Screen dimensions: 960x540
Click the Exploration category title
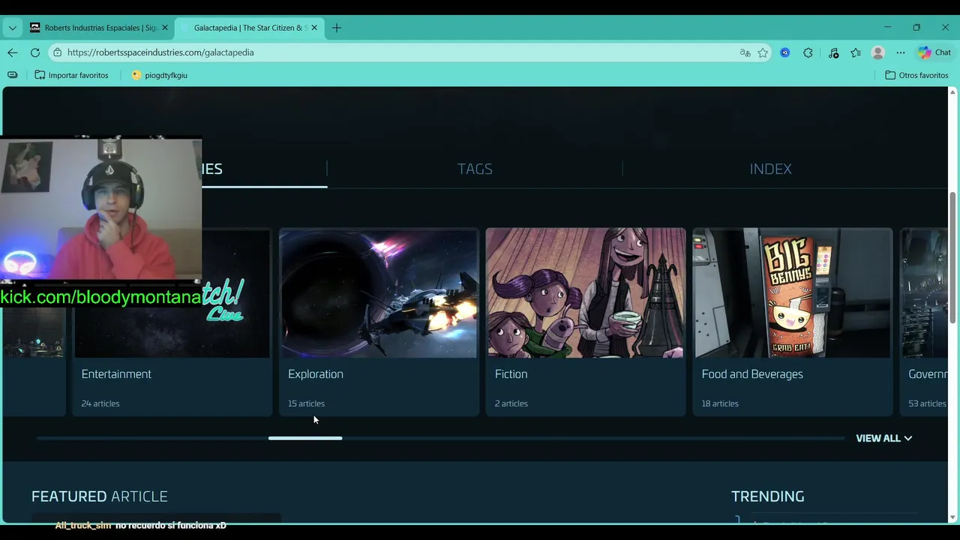click(316, 373)
